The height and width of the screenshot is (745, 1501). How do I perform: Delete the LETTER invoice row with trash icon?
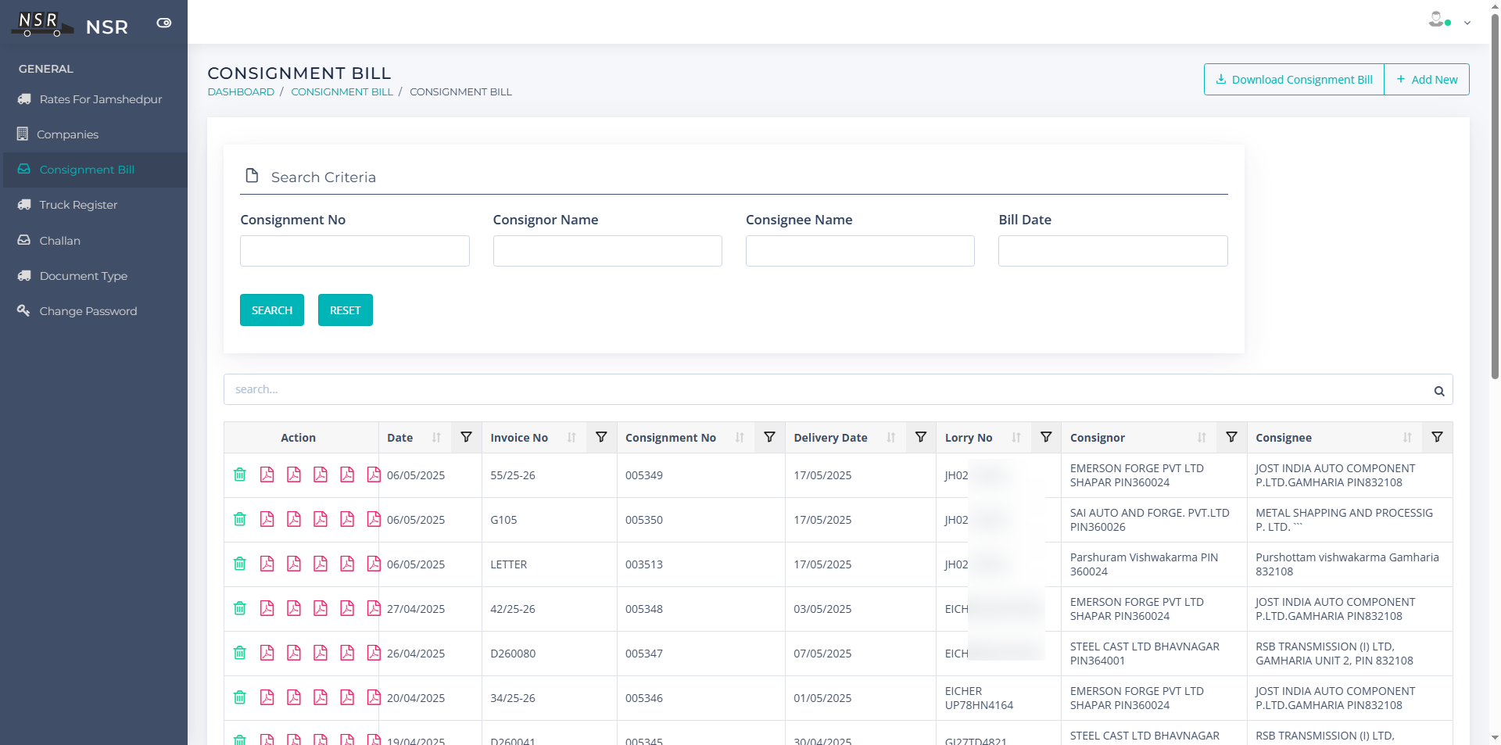pos(240,564)
